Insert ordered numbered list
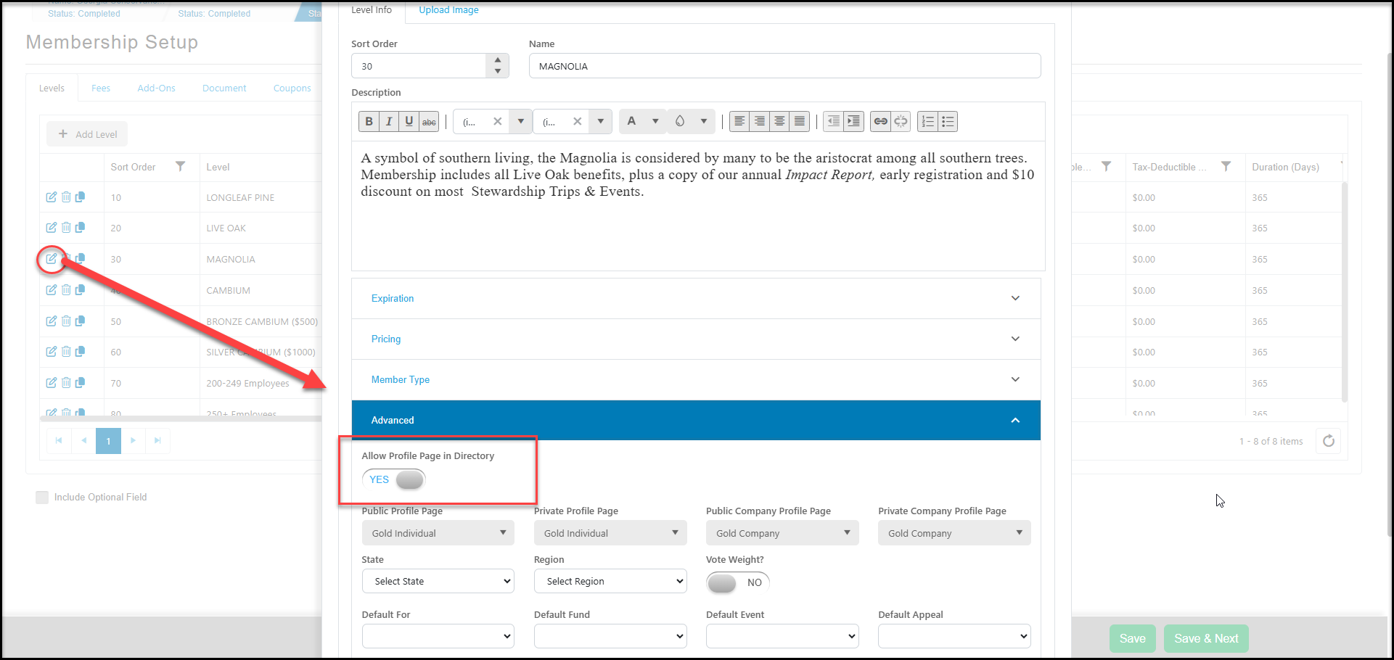 (x=927, y=121)
